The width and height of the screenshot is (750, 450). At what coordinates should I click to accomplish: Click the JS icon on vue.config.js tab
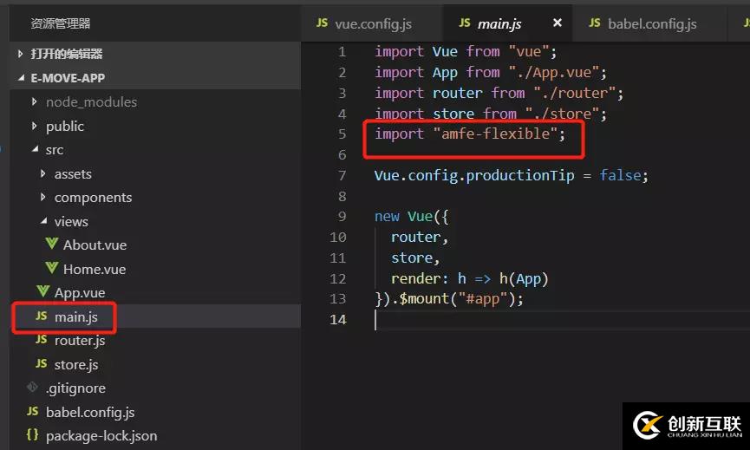[323, 23]
